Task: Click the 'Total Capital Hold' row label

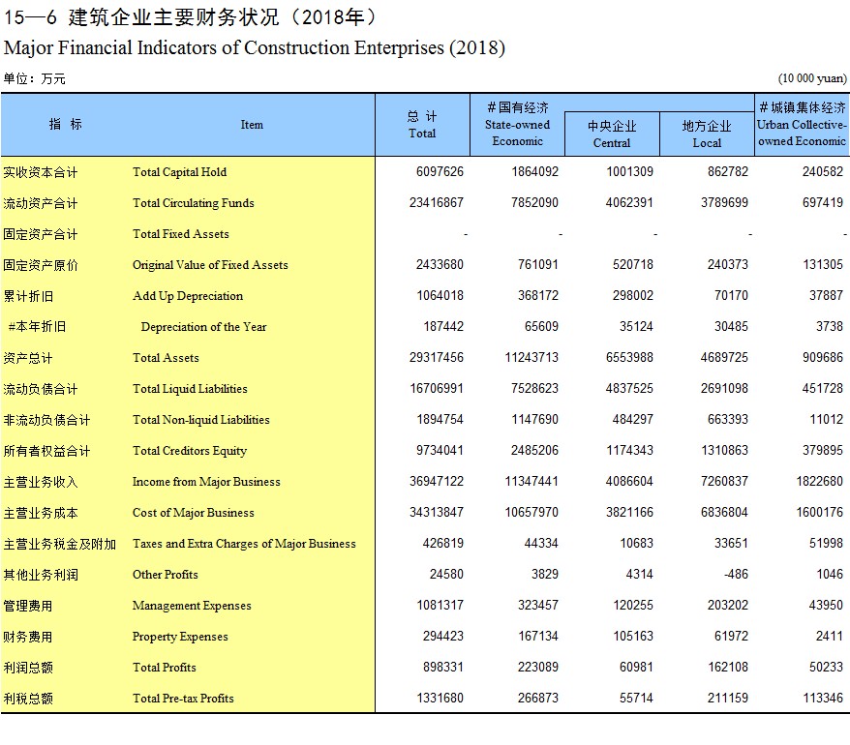Action: click(x=179, y=172)
